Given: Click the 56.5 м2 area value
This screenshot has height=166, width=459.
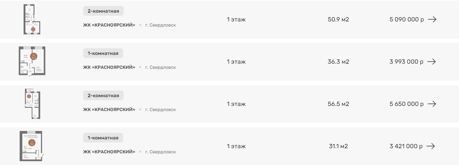Looking at the screenshot, I should (338, 104).
